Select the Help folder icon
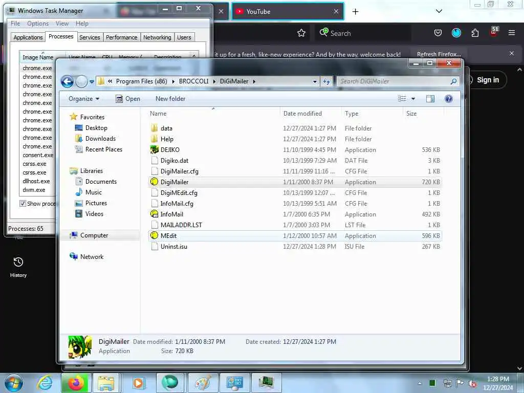This screenshot has width=524, height=393. (x=154, y=139)
